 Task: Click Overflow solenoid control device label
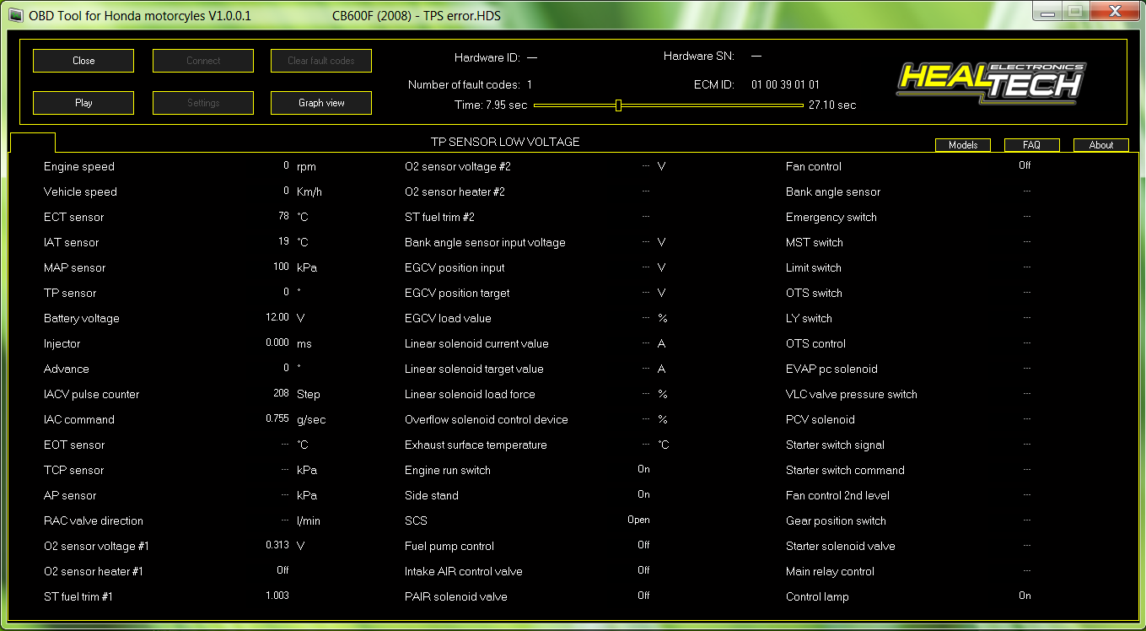pos(487,419)
